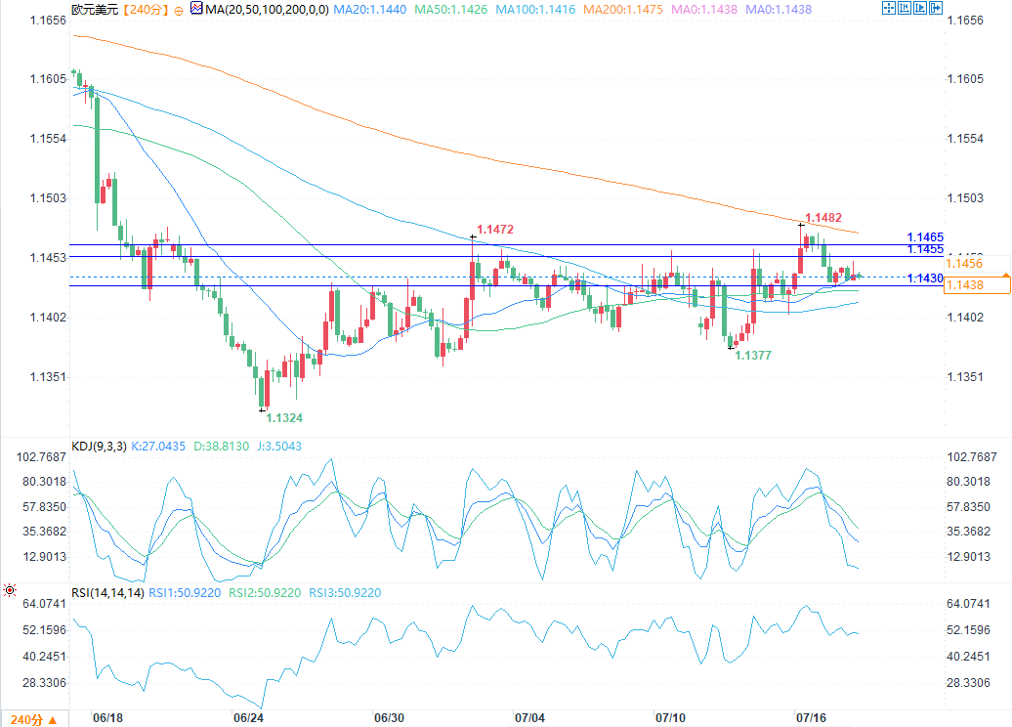Click the 1.1465 horizontal line label
The image size is (1012, 727).
925,236
